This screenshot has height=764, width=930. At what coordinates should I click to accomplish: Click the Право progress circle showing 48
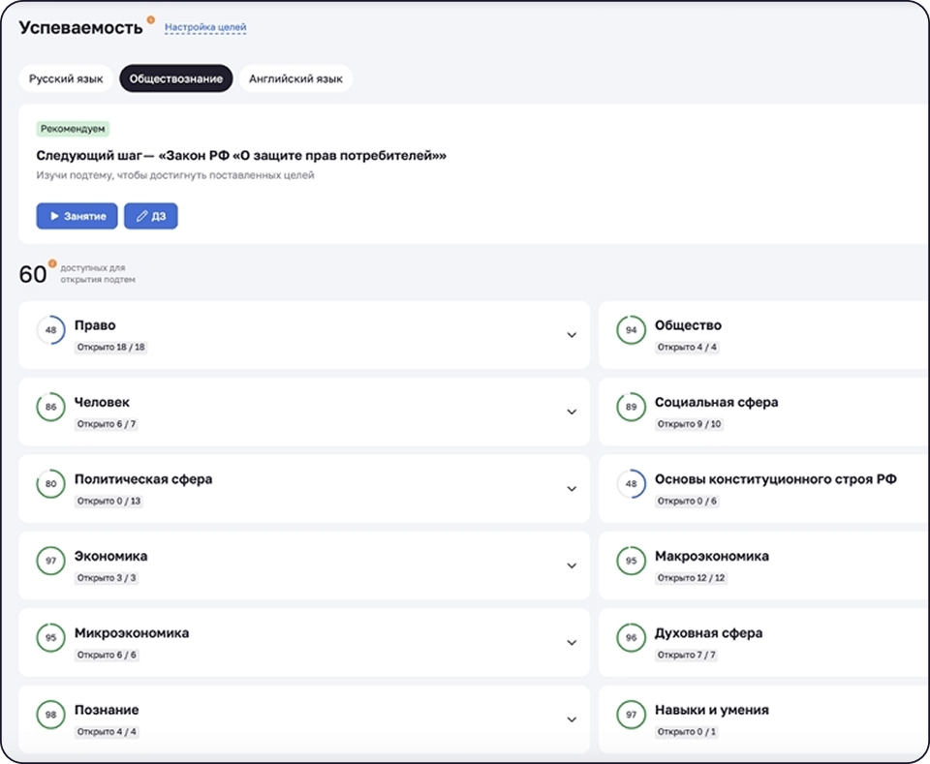tap(50, 330)
